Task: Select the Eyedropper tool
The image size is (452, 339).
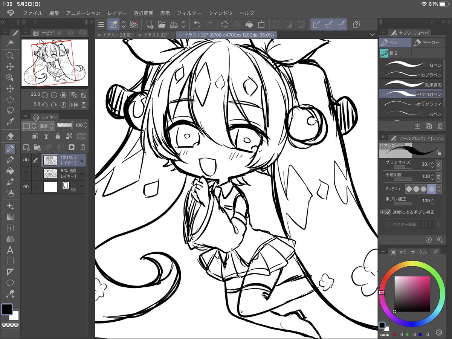Action: 10,122
